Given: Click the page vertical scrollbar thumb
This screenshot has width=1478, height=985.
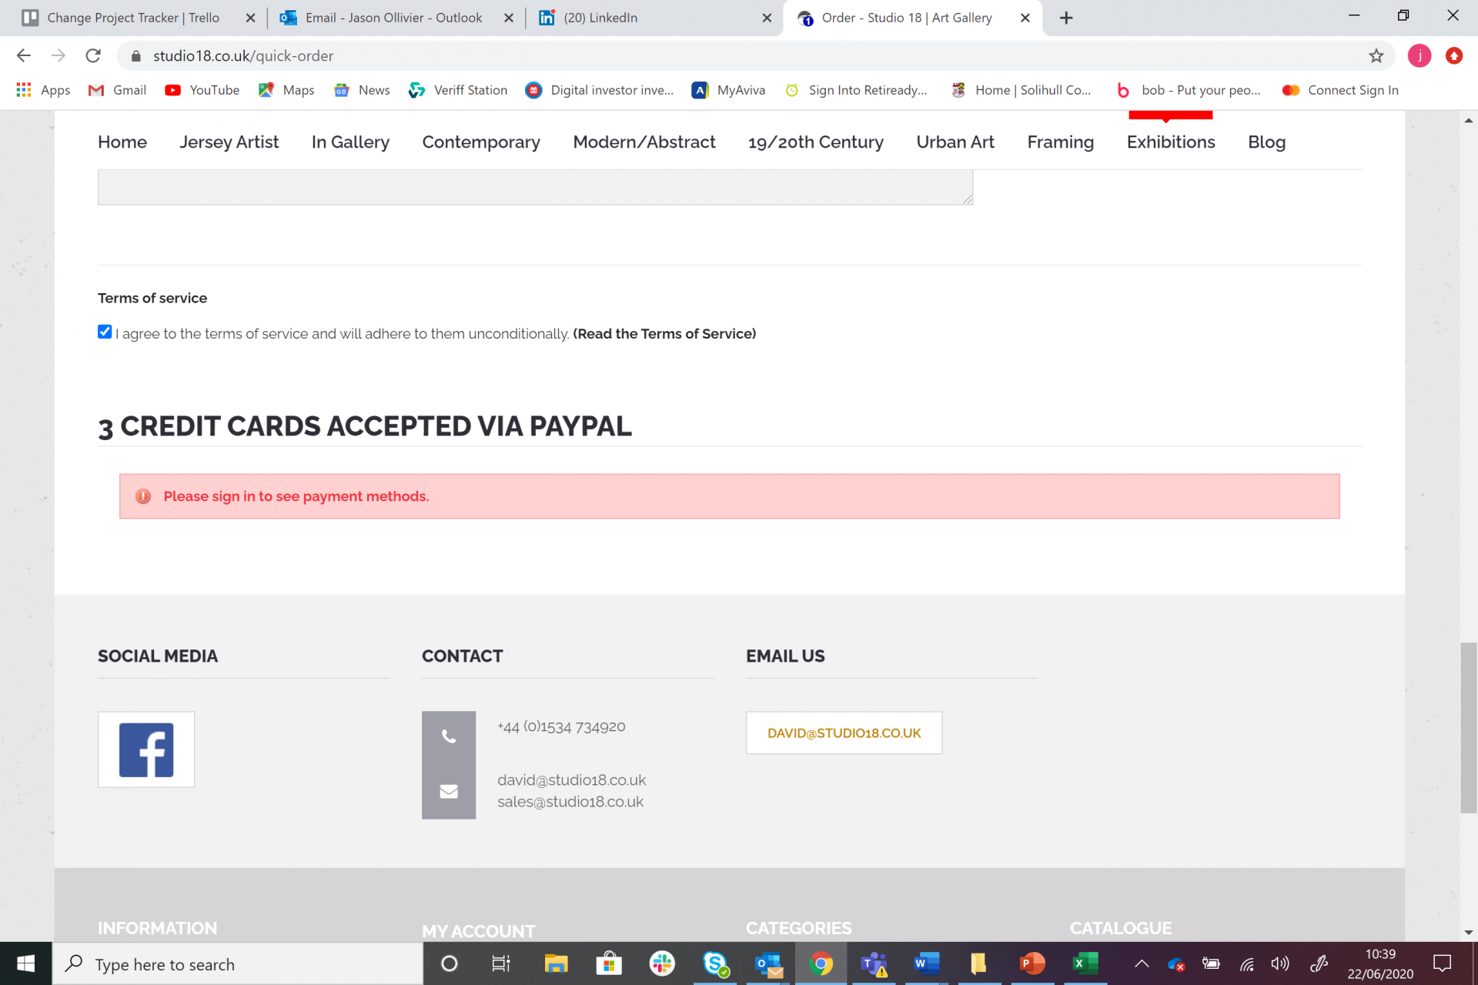Looking at the screenshot, I should tap(1468, 727).
